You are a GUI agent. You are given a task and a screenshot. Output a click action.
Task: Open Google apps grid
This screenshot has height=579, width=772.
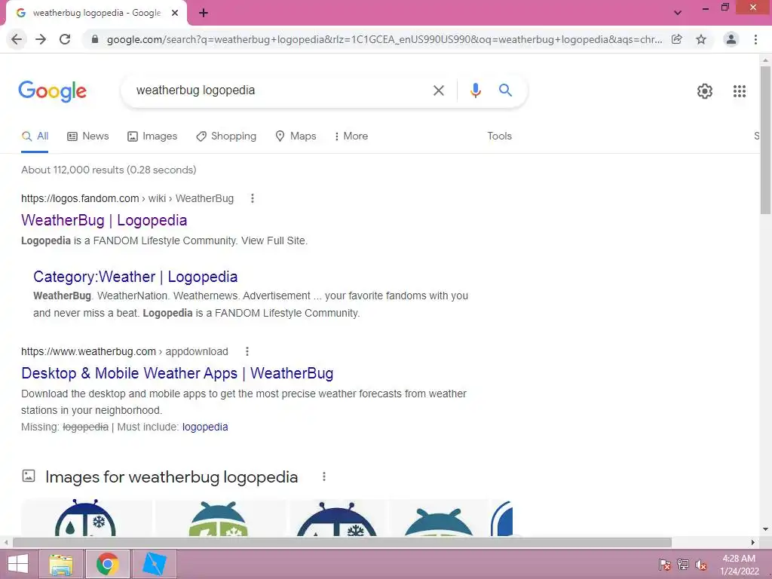click(x=740, y=91)
